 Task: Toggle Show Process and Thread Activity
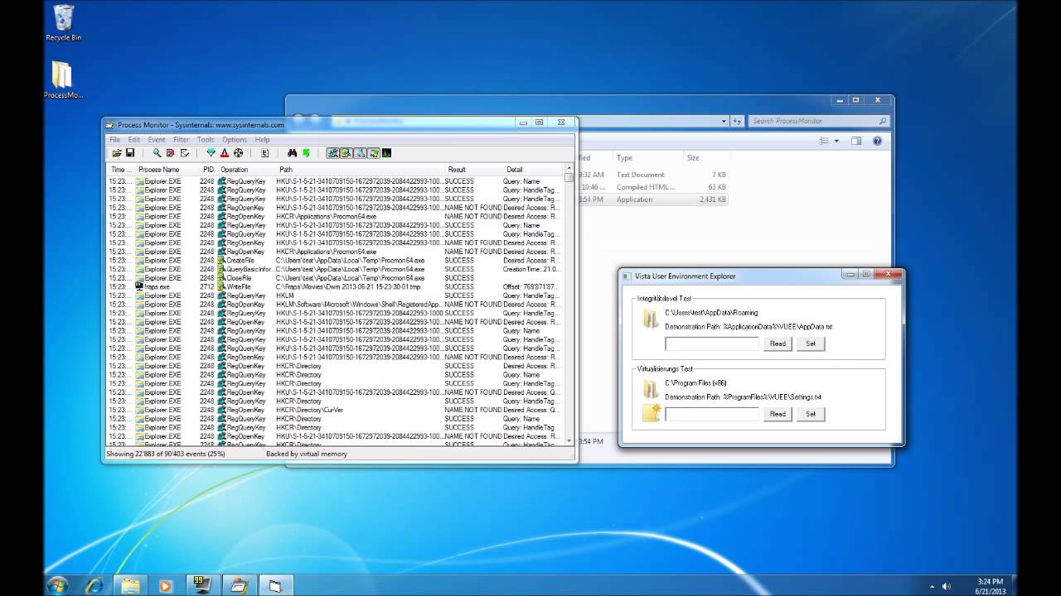point(373,153)
